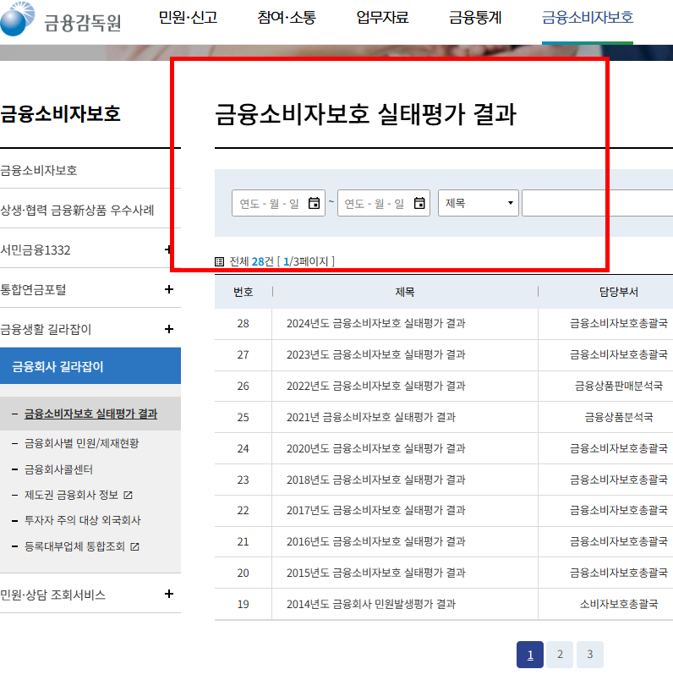
Task: Click the 금융감독원 logo
Action: click(61, 19)
